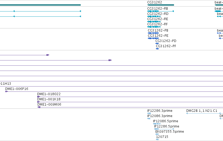Select the CG31262-PE protein glyph
This screenshot has height=141, width=223.
(x=153, y=38)
